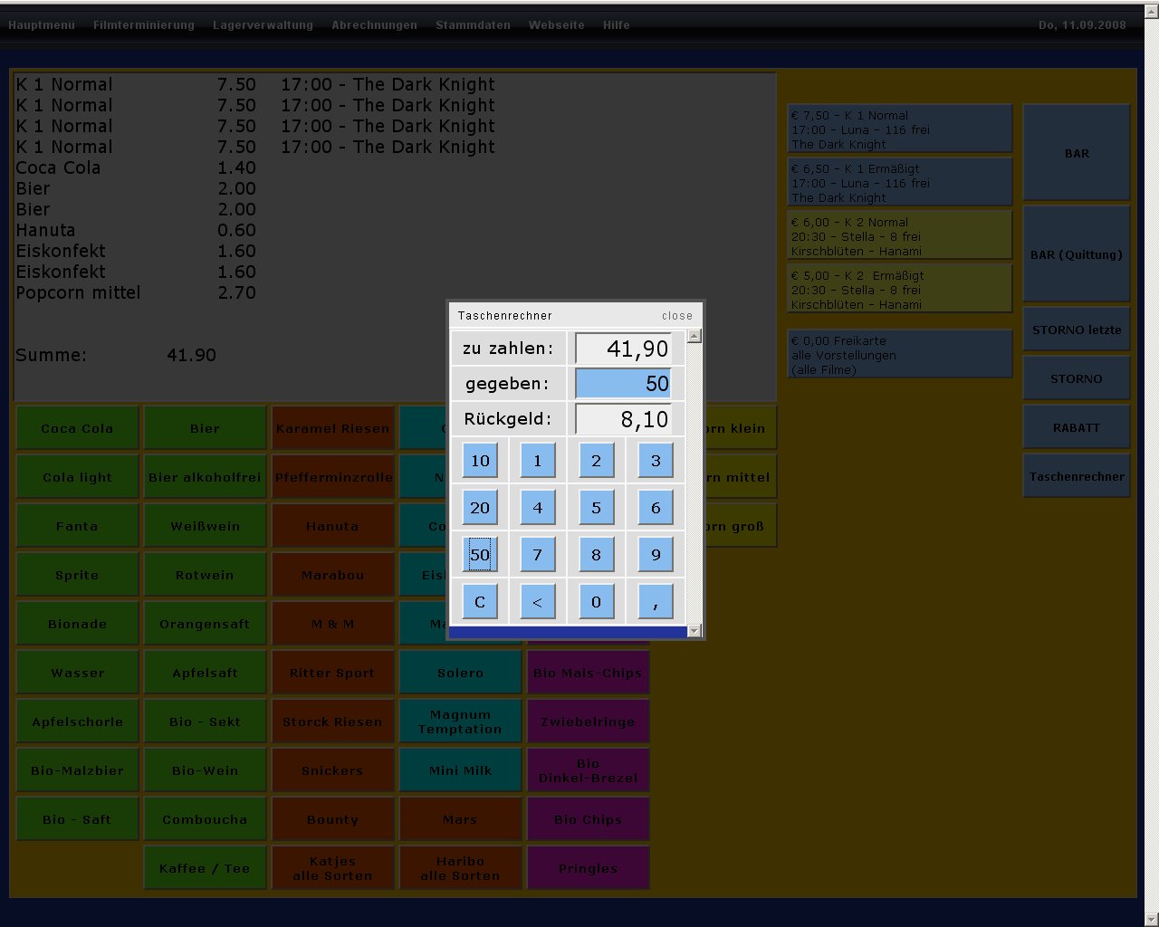Click the STORNO letzte button

(1076, 330)
